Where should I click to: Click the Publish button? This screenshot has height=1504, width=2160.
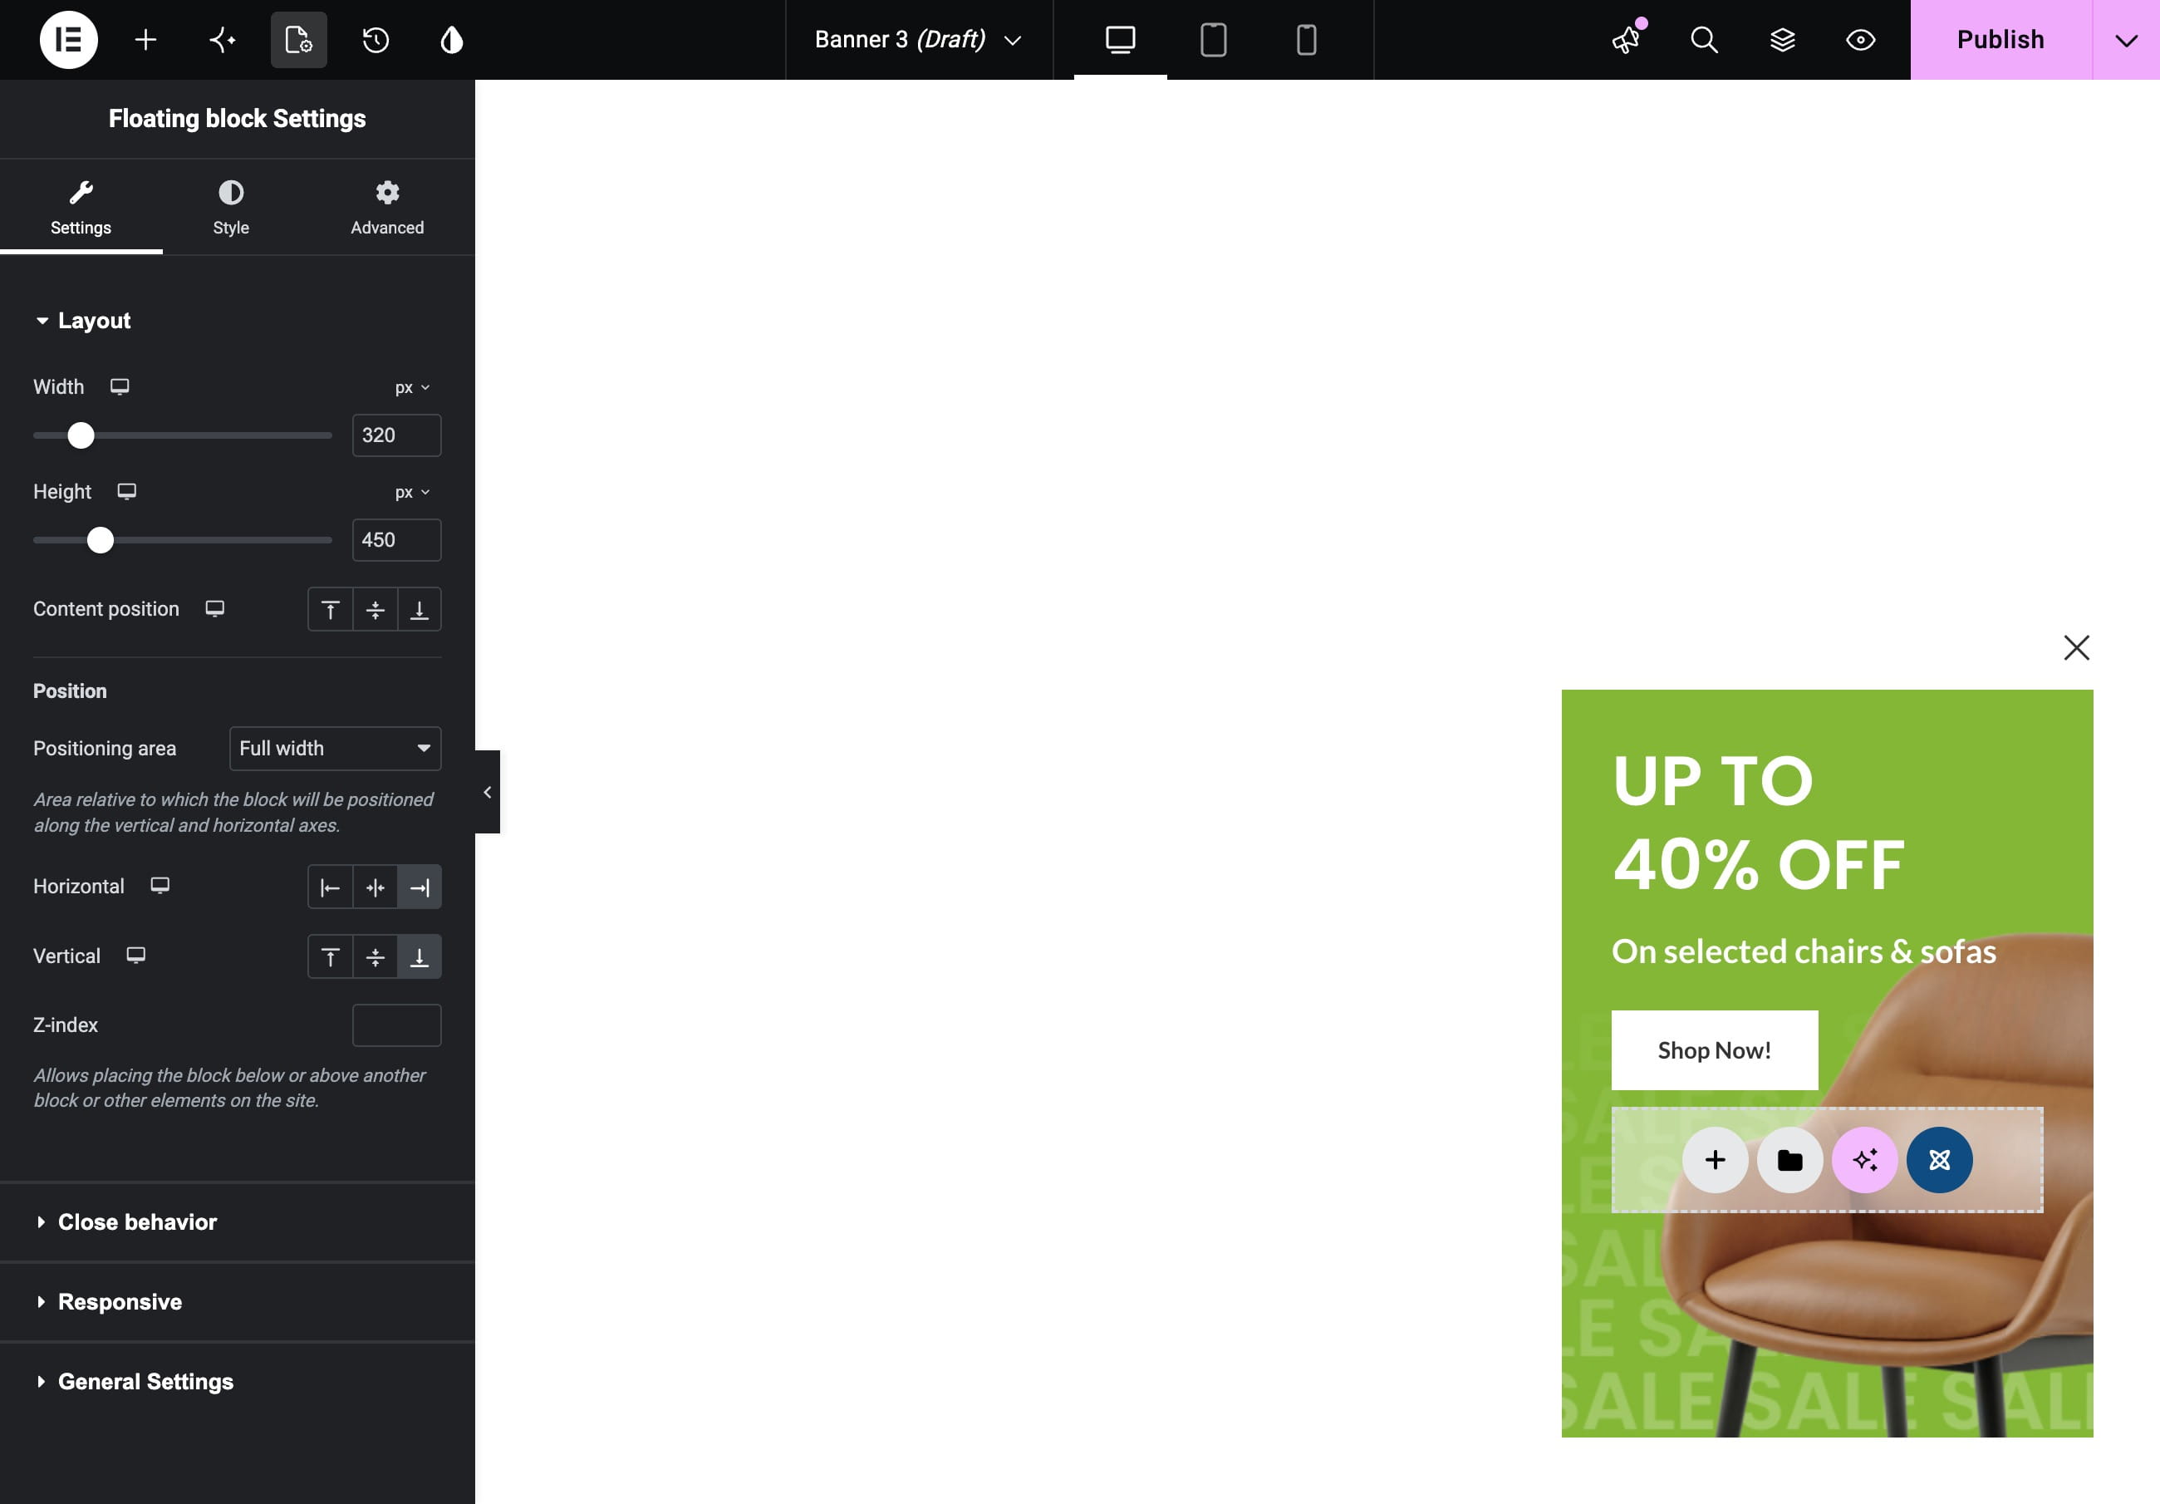(2000, 40)
